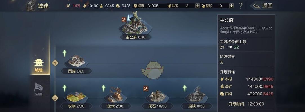The image size is (305, 112).
Task: Click the 缺 badge on 主公府
Action: coord(124,20)
